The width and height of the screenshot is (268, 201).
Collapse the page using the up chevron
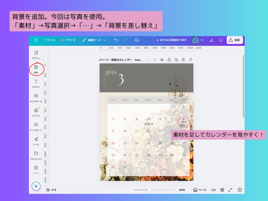pos(148,60)
